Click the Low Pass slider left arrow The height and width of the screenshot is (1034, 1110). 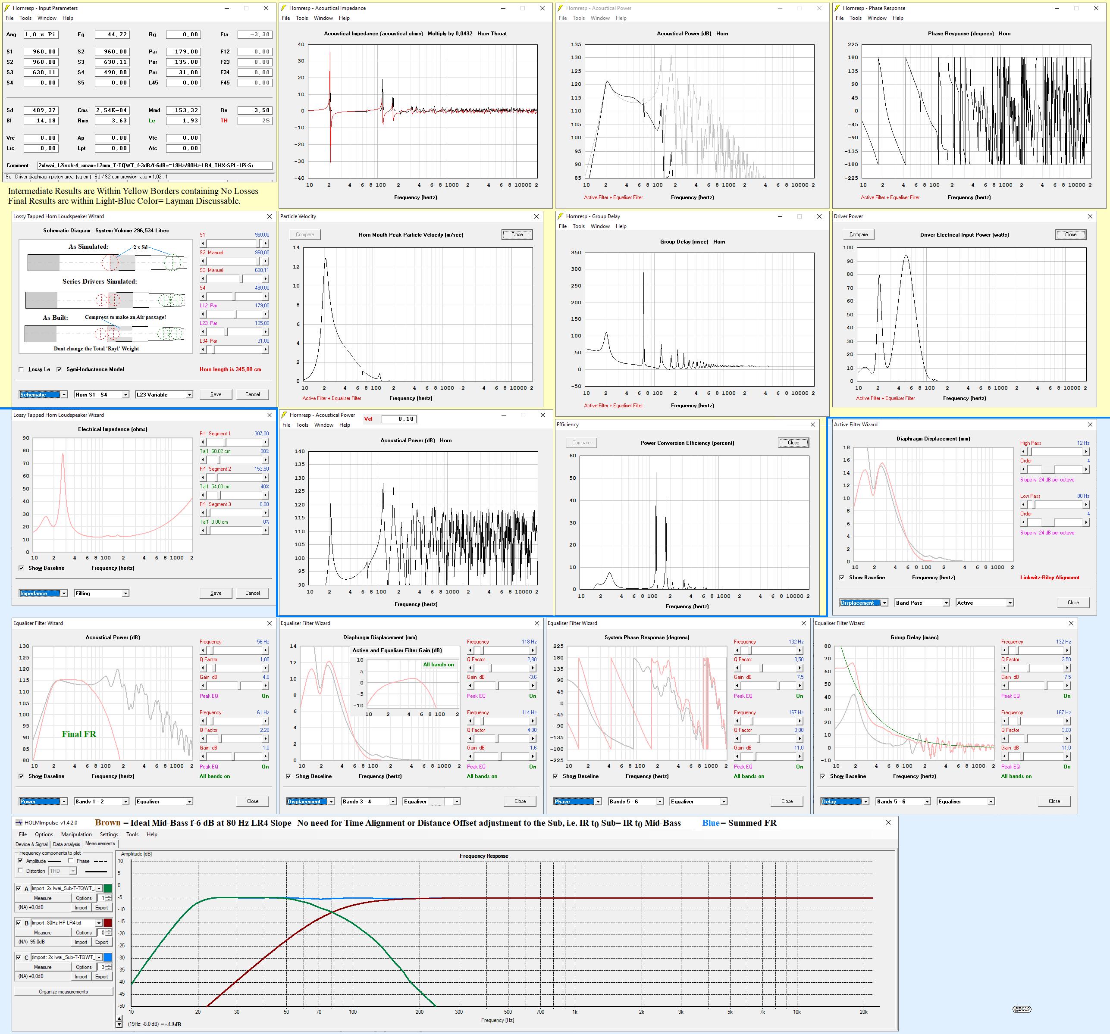(1024, 504)
